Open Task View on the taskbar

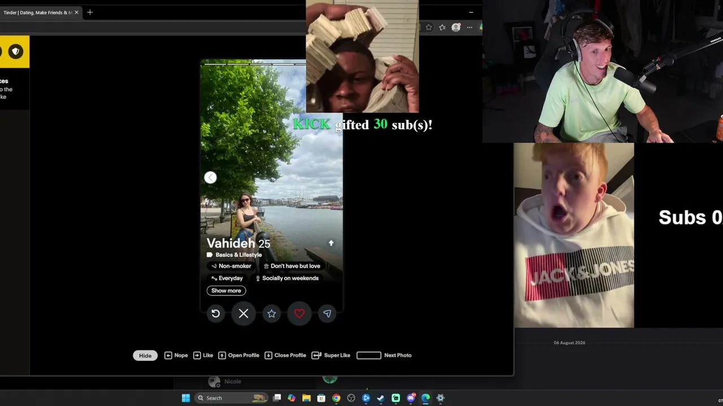pyautogui.click(x=277, y=398)
